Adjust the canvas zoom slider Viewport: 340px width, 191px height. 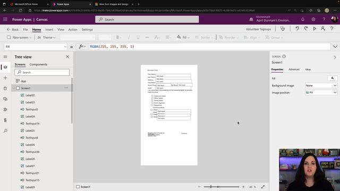(221, 187)
